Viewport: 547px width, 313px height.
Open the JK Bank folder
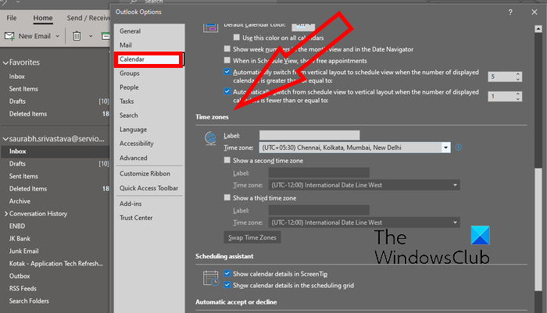pos(20,239)
